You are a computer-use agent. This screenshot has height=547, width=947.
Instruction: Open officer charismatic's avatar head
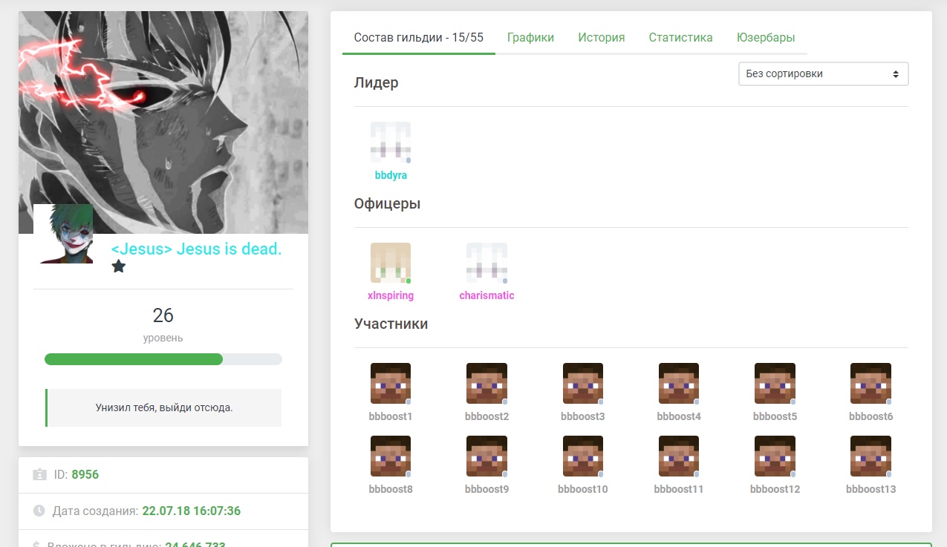click(x=486, y=263)
